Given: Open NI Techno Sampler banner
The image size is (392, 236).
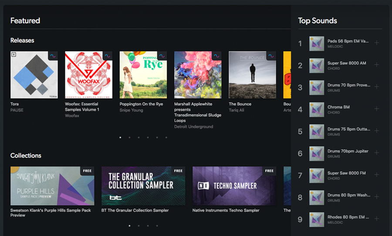Looking at the screenshot, I should tap(234, 186).
